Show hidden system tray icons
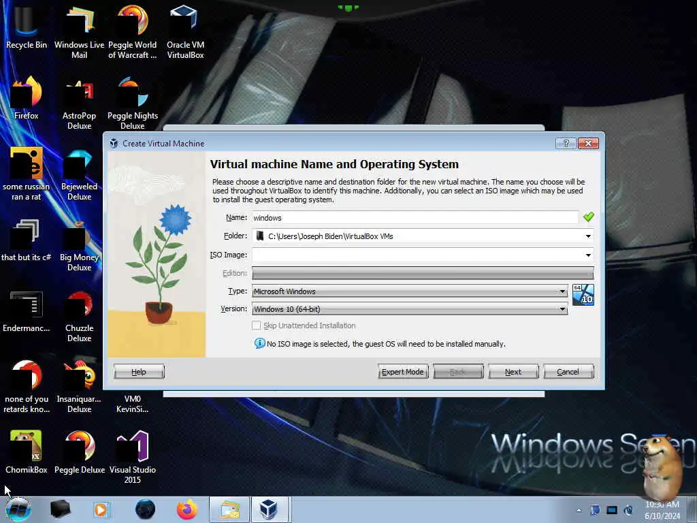This screenshot has height=523, width=697. click(x=579, y=510)
